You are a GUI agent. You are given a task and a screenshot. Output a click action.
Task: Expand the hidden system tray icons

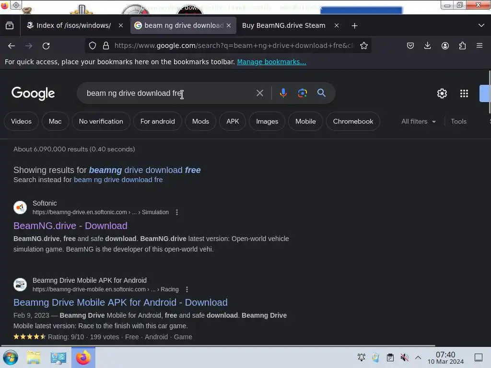(x=418, y=357)
